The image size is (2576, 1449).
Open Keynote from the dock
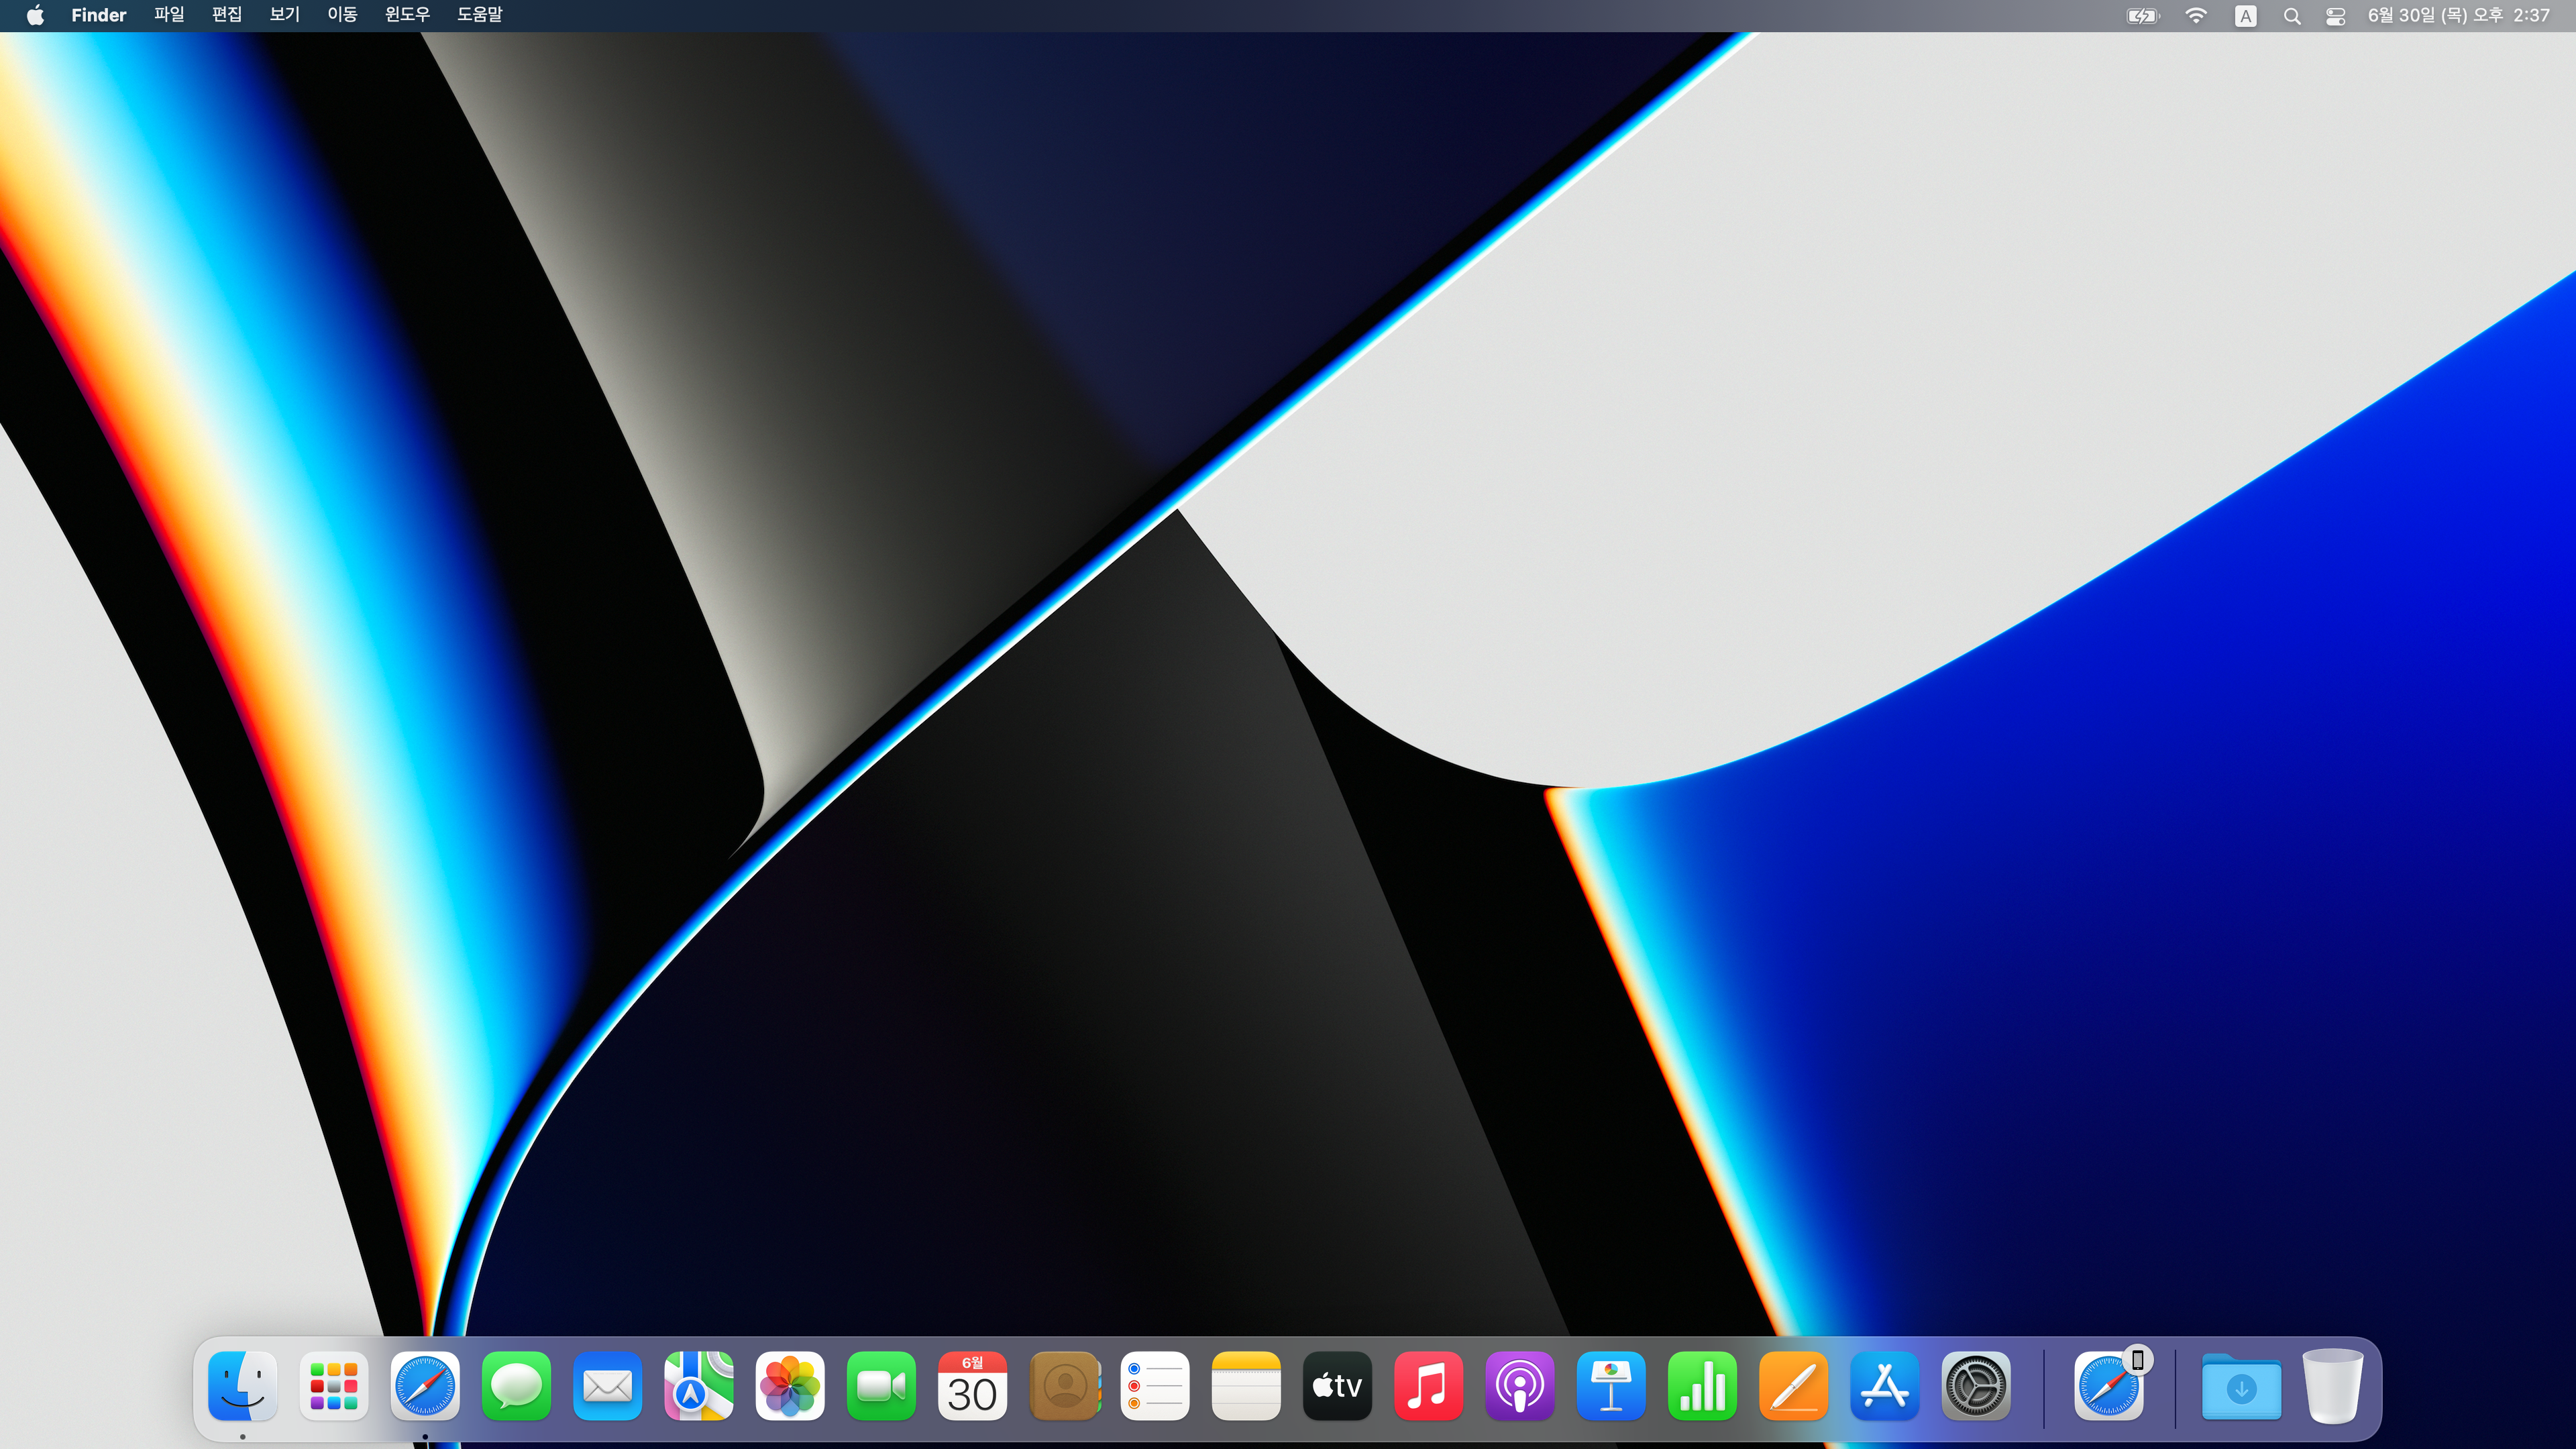tap(1611, 1386)
